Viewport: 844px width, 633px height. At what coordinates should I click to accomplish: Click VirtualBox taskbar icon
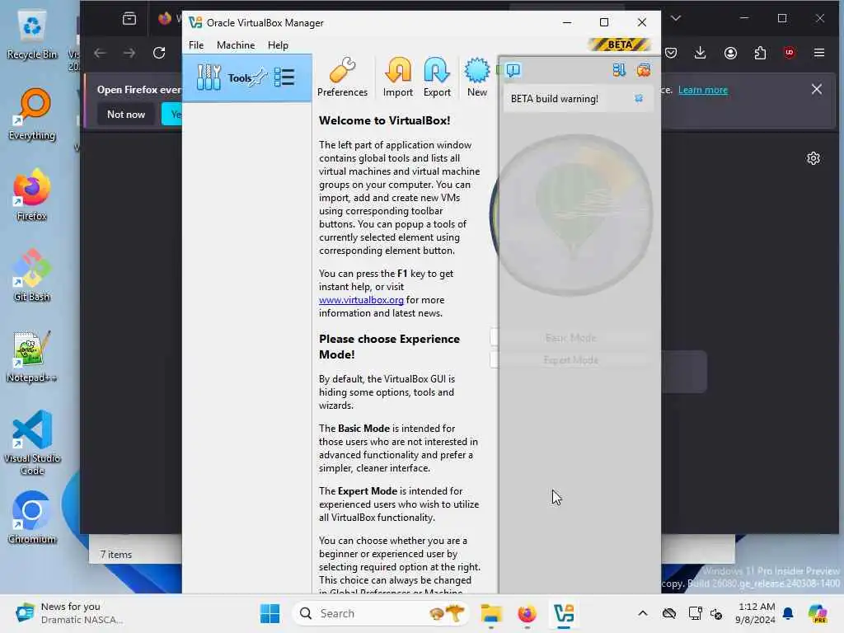pos(564,613)
